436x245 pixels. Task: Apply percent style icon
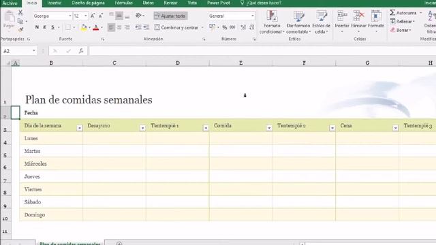[224, 27]
